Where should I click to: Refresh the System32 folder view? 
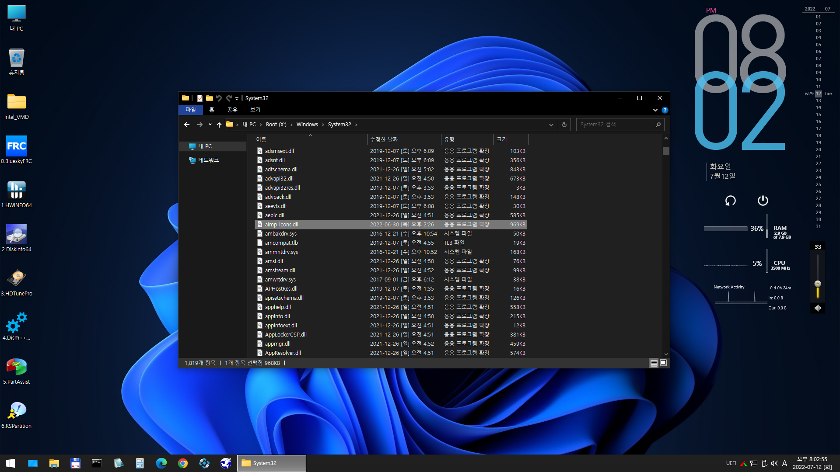pos(564,125)
